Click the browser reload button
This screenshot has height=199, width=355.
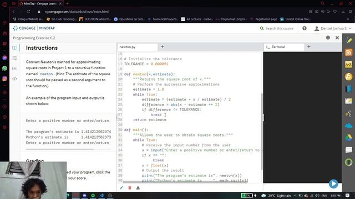pos(28,12)
